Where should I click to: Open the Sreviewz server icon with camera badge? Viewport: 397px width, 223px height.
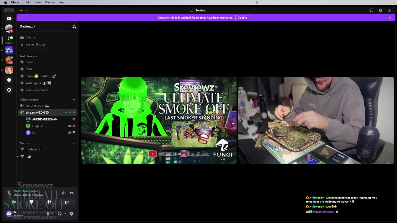click(9, 40)
